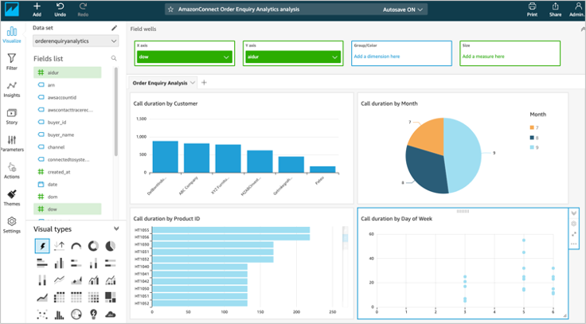The height and width of the screenshot is (324, 586).
Task: Open format visual gear on selected visual
Action: point(574,224)
